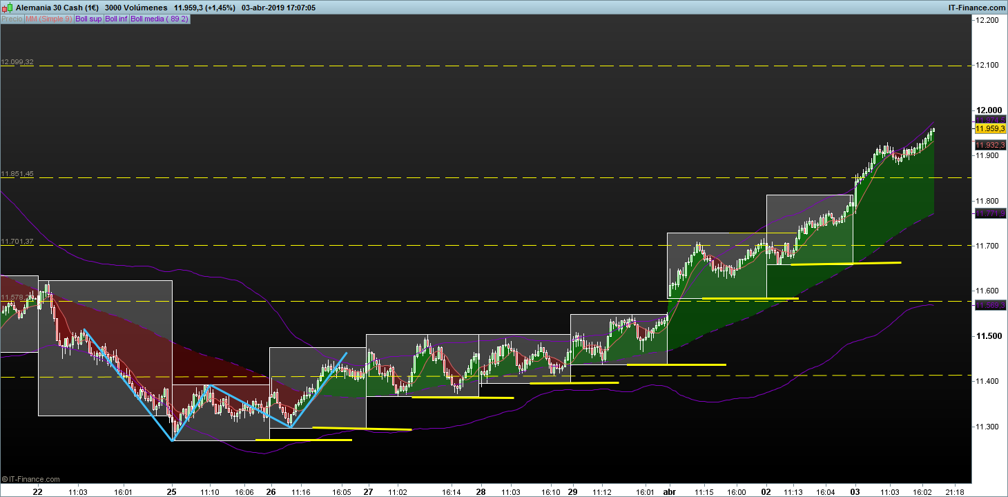The image size is (1008, 497).
Task: Click the Alemania 30 Cash (1€) instrument title
Action: [57, 8]
